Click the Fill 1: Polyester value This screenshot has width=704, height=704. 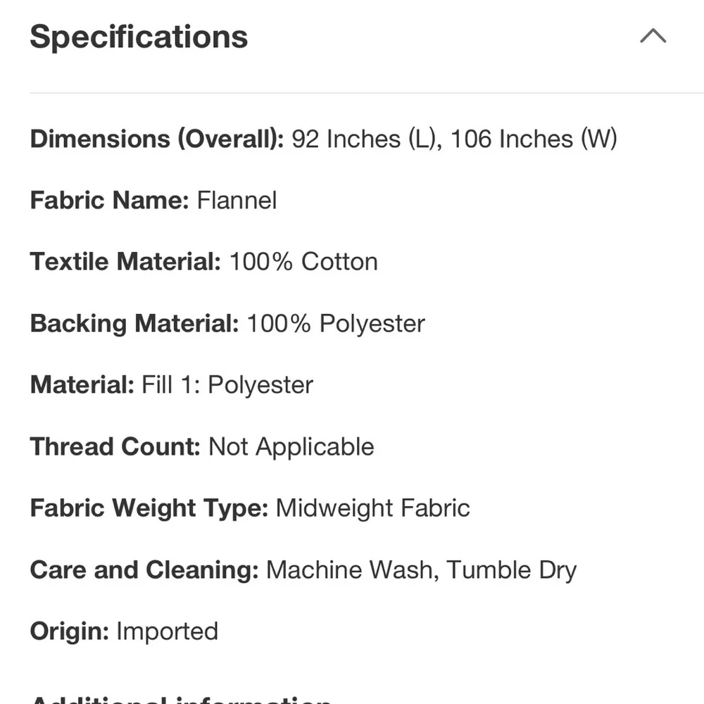click(x=227, y=385)
